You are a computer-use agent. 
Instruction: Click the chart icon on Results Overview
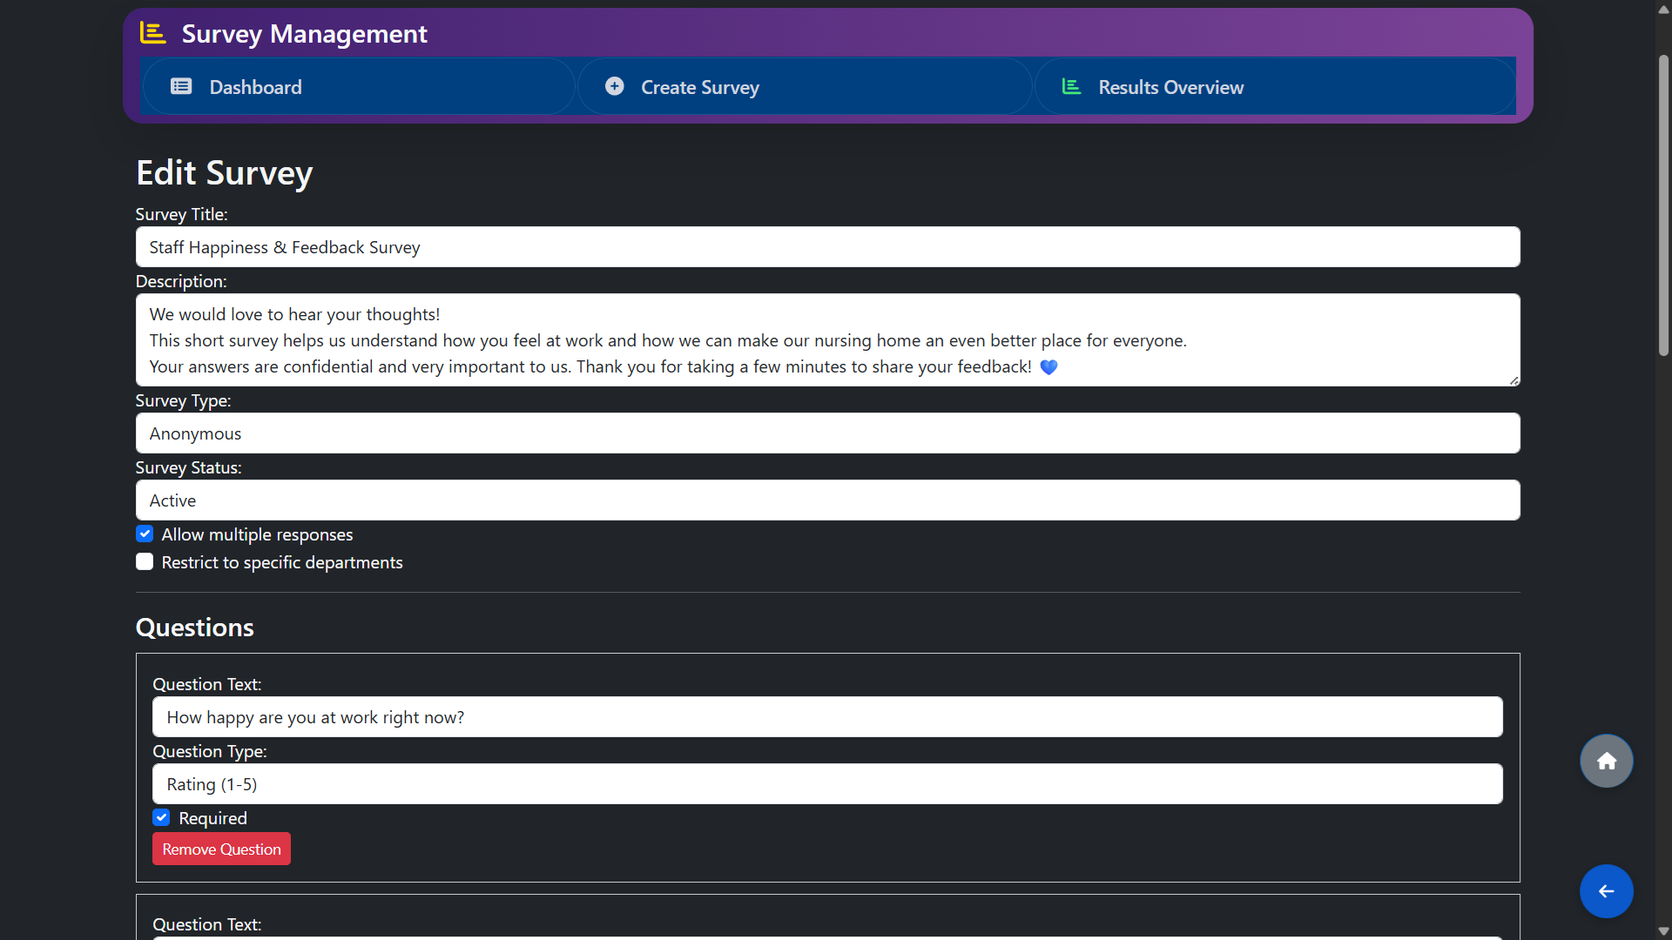[x=1071, y=86]
